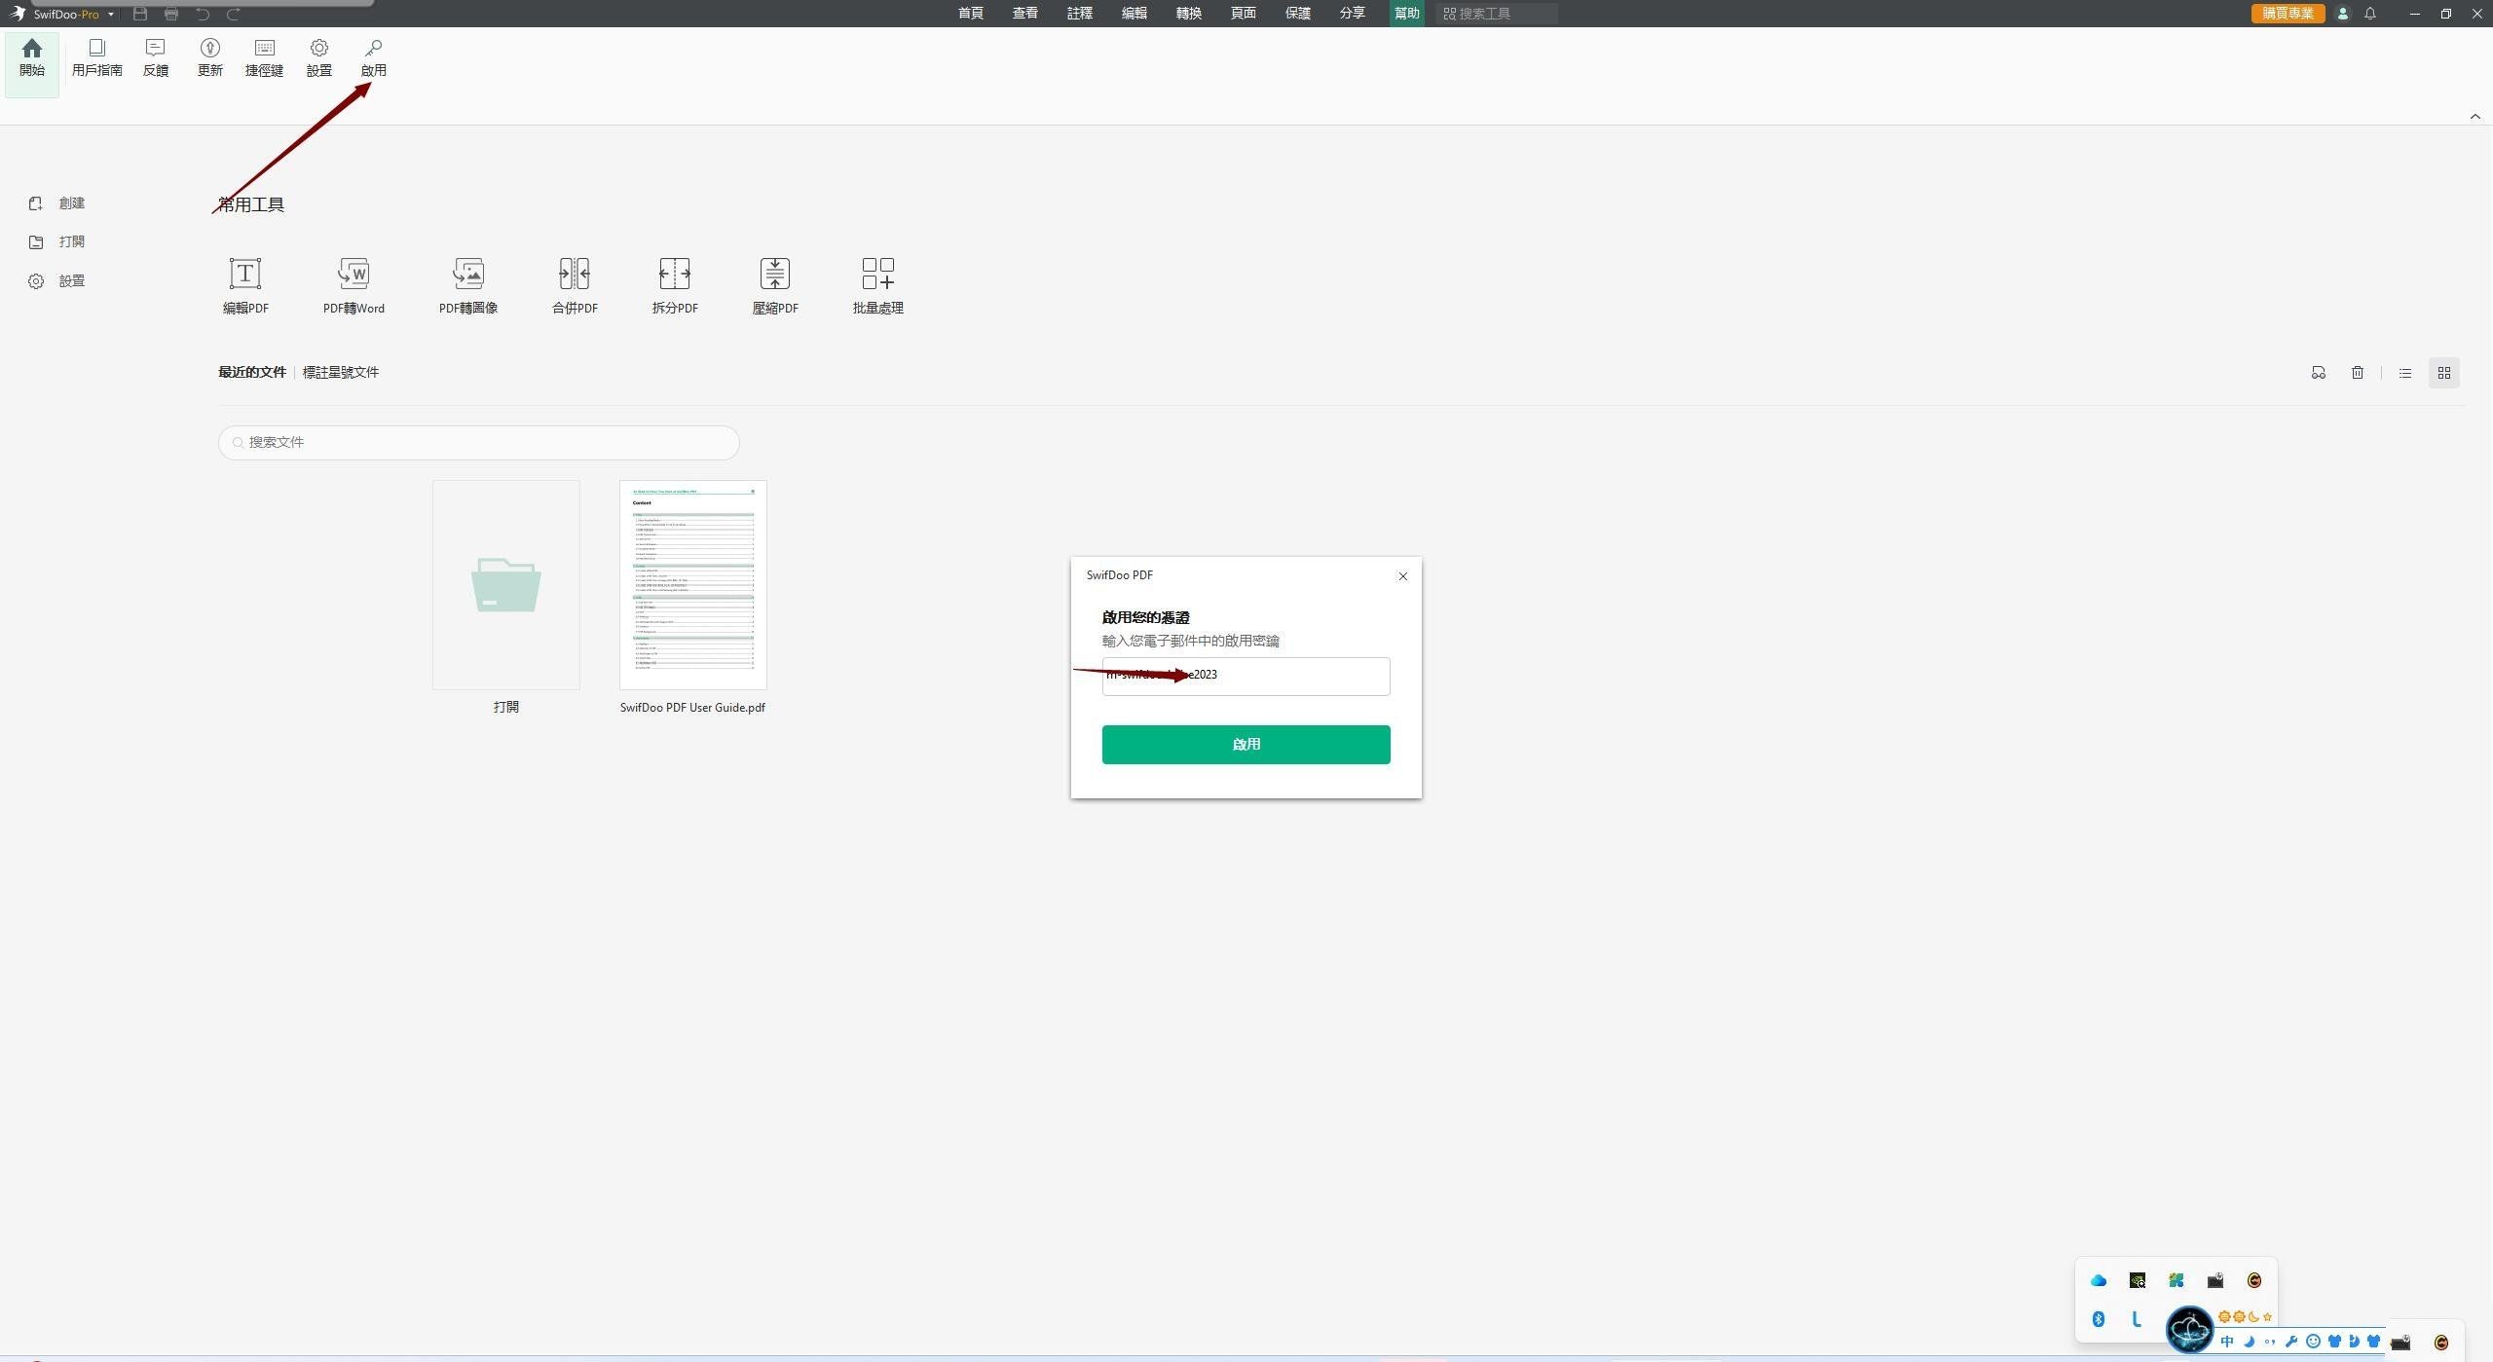Open 設置 settings in the ribbon
This screenshot has width=2493, height=1362.
(319, 58)
